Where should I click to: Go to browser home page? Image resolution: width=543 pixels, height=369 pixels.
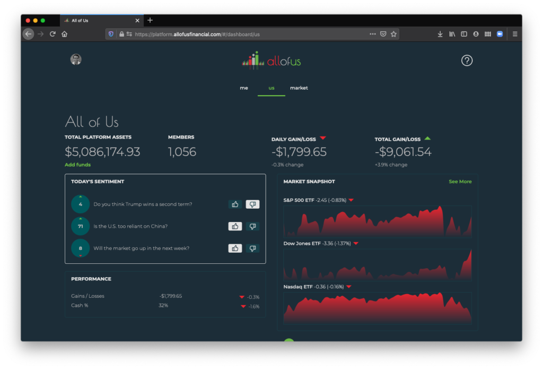[x=65, y=34]
